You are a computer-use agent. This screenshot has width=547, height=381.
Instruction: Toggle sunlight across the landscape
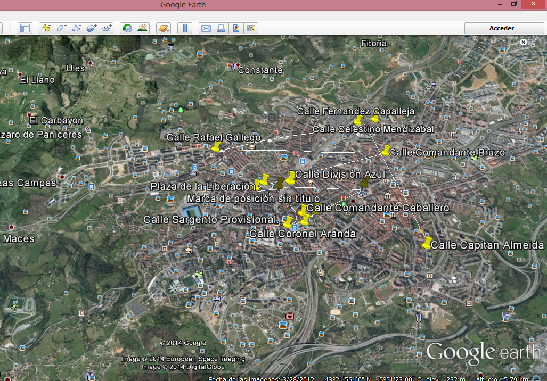(142, 28)
